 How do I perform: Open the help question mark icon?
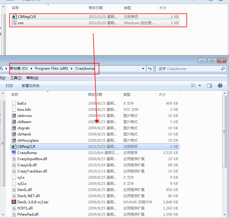pyautogui.click(x=220, y=85)
